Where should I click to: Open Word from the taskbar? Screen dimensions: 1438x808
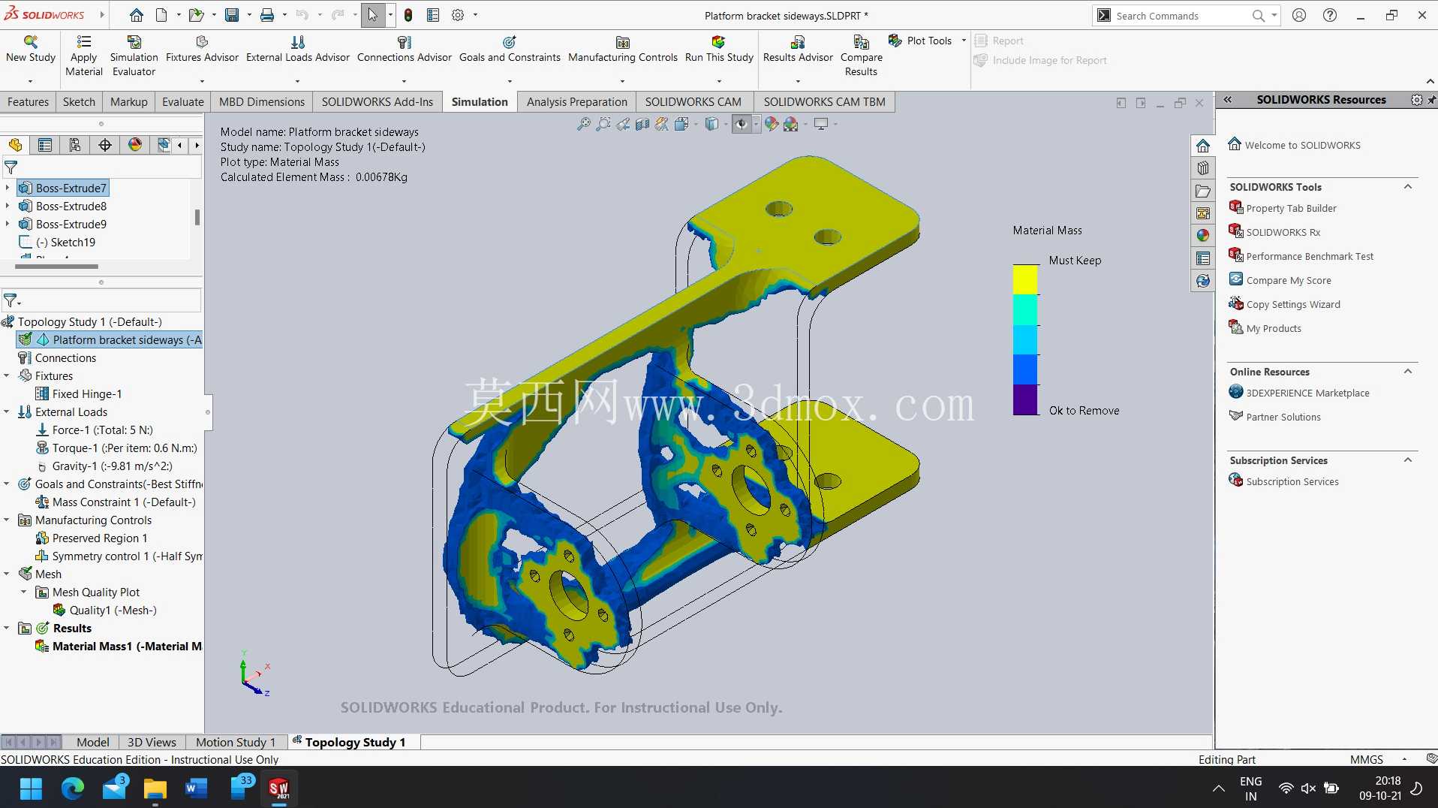tap(196, 788)
